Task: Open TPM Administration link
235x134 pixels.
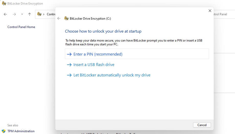Action: click(x=21, y=131)
